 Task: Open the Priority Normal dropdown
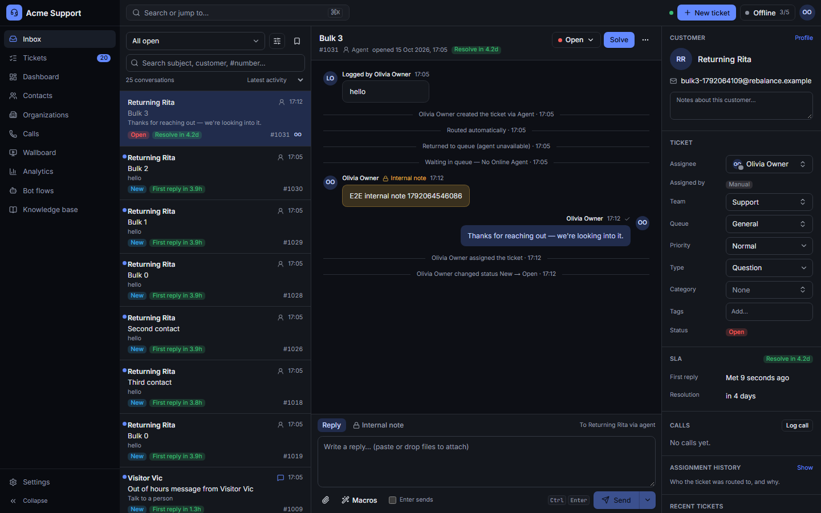[x=769, y=246]
